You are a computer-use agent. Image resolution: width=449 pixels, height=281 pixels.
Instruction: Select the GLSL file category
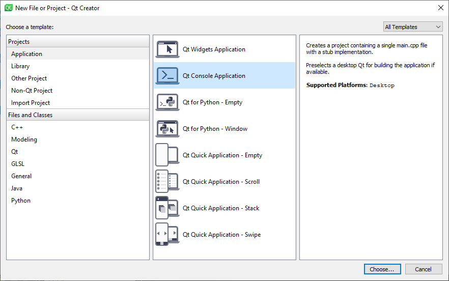pos(18,164)
